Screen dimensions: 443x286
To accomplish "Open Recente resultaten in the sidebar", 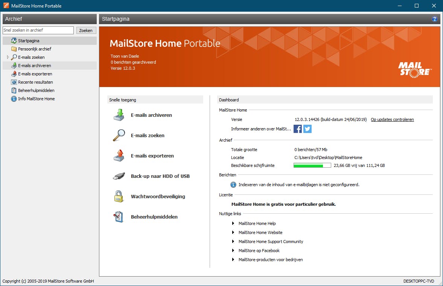I will [x=35, y=82].
